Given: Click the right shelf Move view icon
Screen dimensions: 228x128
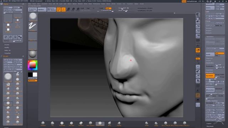Looking at the screenshot, I should (x=198, y=71).
